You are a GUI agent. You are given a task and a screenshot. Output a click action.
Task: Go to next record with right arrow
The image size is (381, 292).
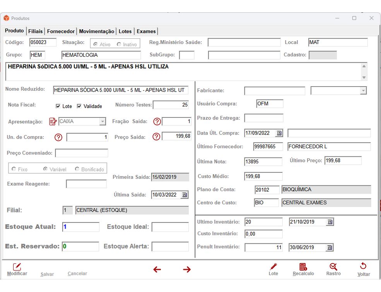pos(187,270)
